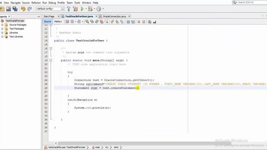Close the OracleConnection.java tab
The height and width of the screenshot is (150, 267).
point(129,16)
